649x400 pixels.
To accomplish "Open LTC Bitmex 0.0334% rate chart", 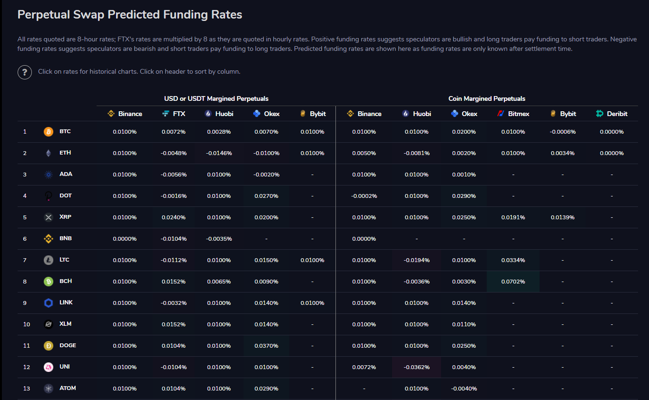I will (513, 260).
